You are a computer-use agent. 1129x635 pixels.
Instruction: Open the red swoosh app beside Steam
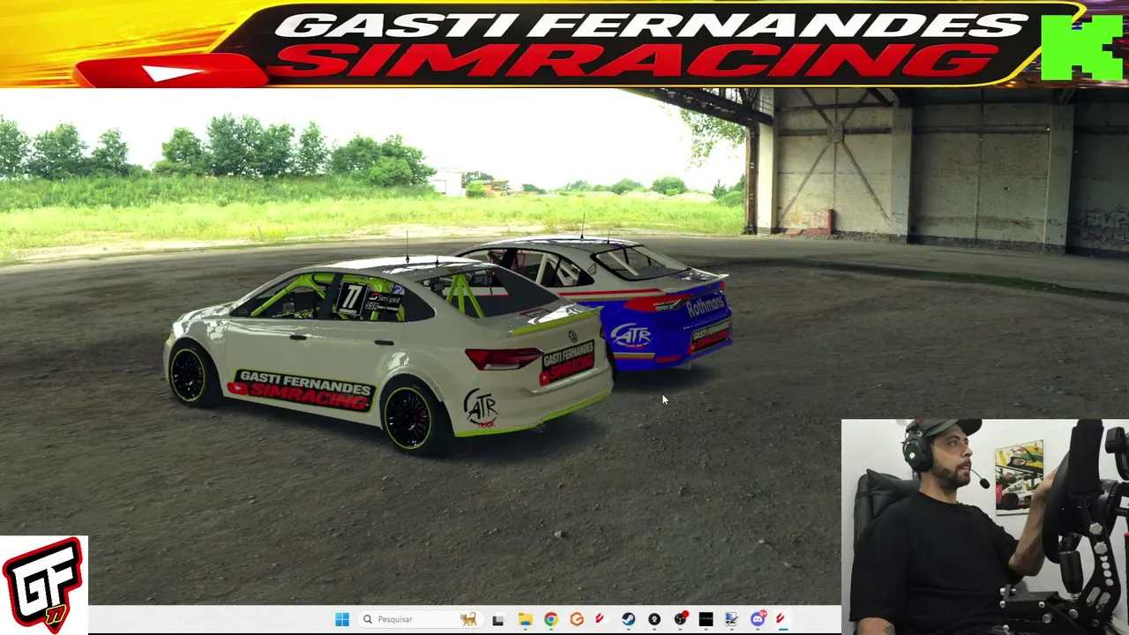coord(602,619)
